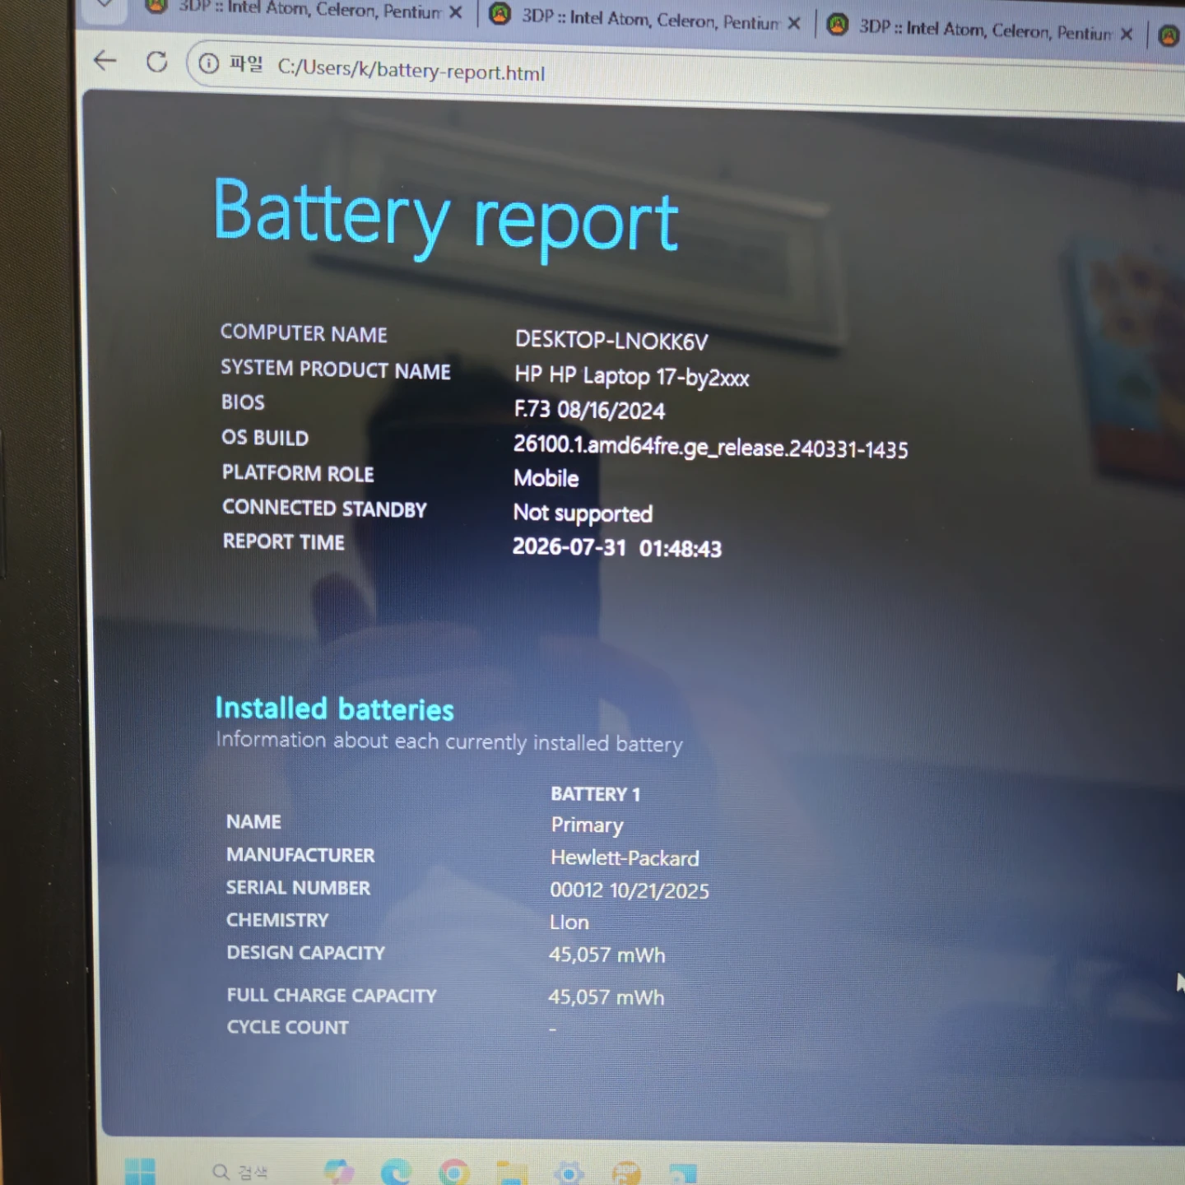Select the platform role value Mobile
The image size is (1185, 1185).
(x=546, y=478)
